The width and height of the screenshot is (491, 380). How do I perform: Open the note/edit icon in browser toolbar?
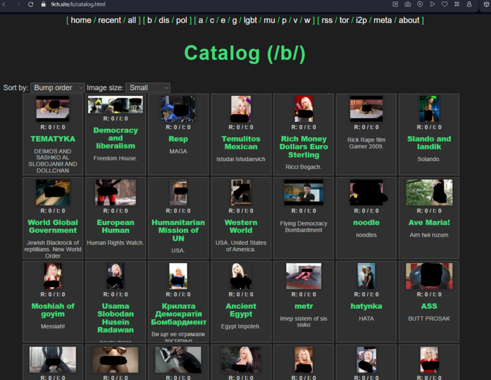[x=395, y=4]
